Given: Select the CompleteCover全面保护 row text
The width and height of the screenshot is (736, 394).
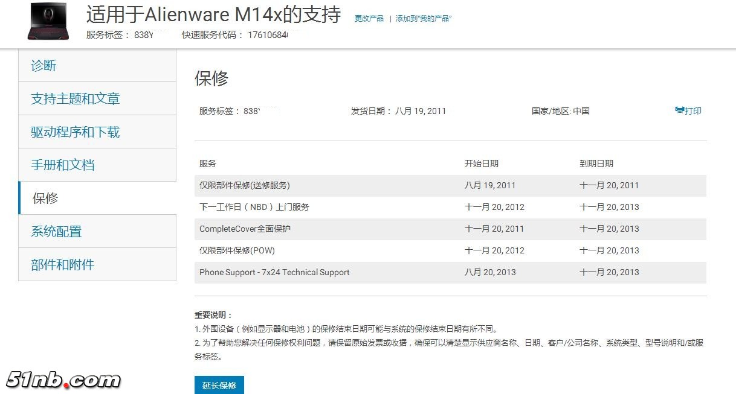Looking at the screenshot, I should 245,229.
